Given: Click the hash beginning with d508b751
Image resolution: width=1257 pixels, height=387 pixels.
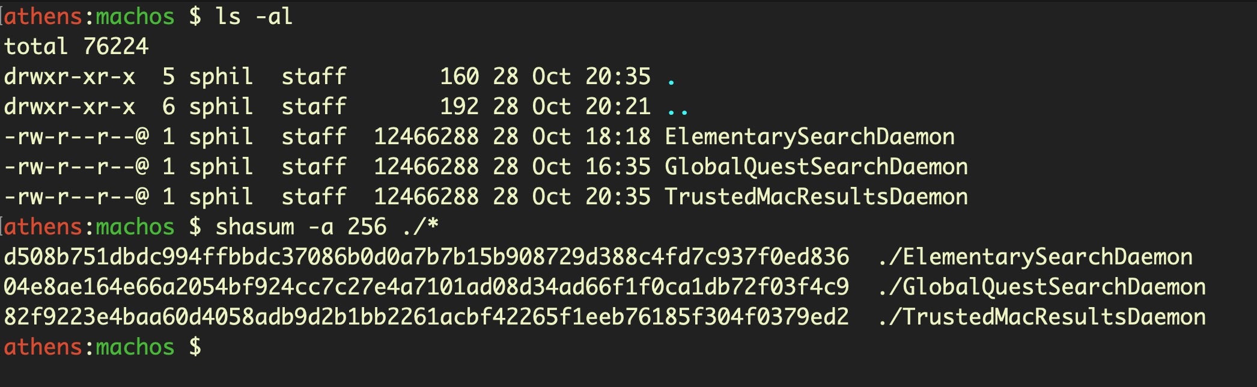Looking at the screenshot, I should pos(426,257).
